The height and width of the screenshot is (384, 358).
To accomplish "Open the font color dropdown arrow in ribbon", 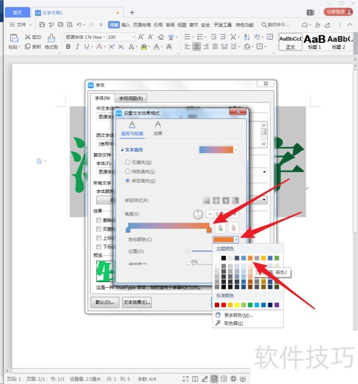I will click(x=162, y=46).
